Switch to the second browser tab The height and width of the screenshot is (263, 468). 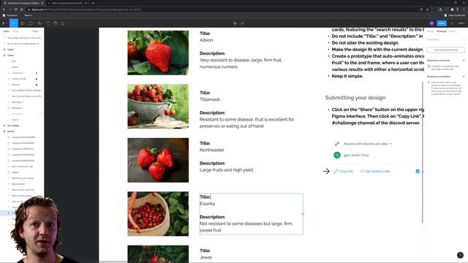(67, 3)
